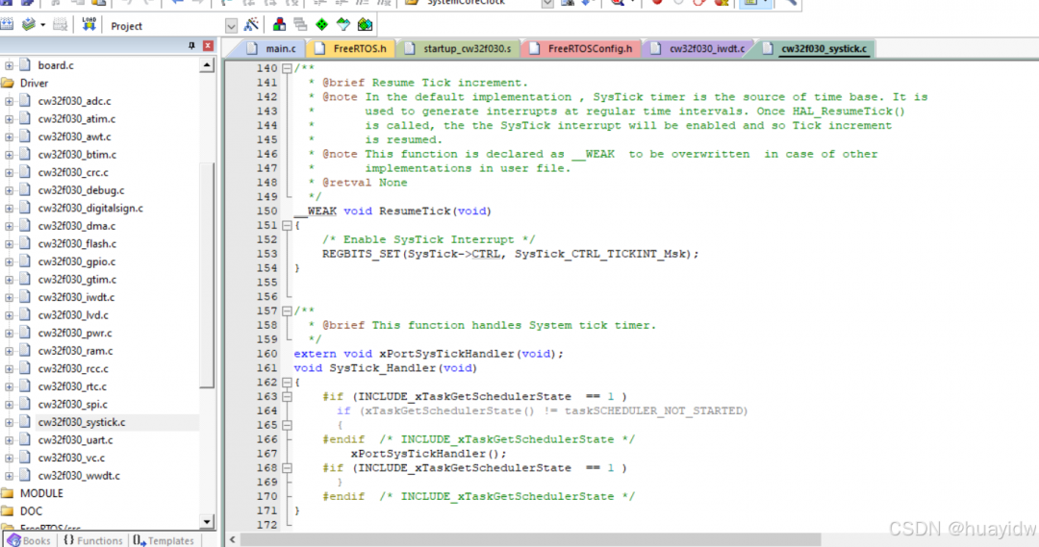Click the DOC folder icon
The image size is (1039, 547).
[8, 511]
